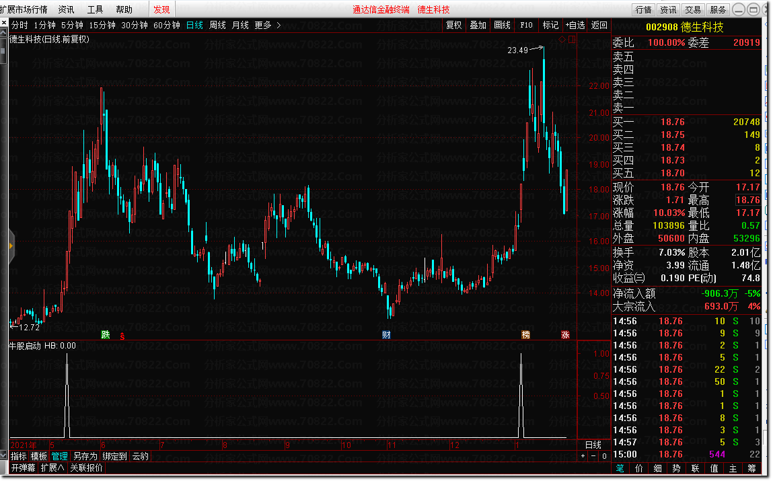Expand the left side panel arrow
The height and width of the screenshot is (481, 773).
[x=11, y=246]
